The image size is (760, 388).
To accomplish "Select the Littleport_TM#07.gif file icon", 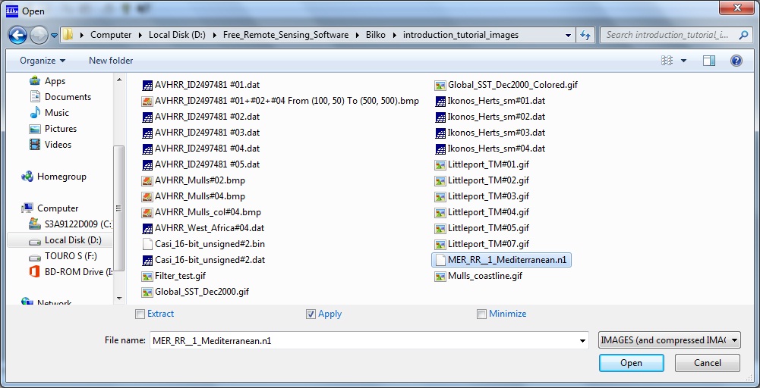I will point(440,244).
